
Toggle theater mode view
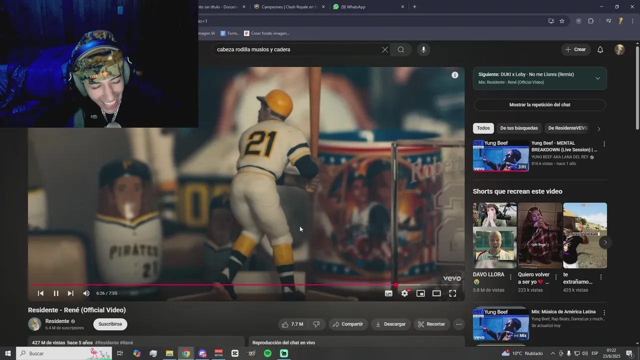(436, 293)
